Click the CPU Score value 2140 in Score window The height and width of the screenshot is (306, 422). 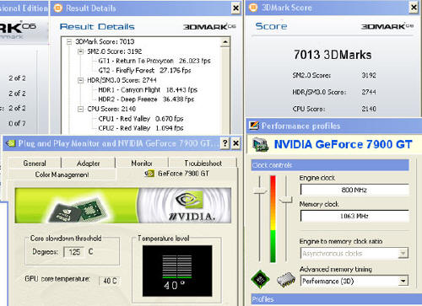pos(369,109)
